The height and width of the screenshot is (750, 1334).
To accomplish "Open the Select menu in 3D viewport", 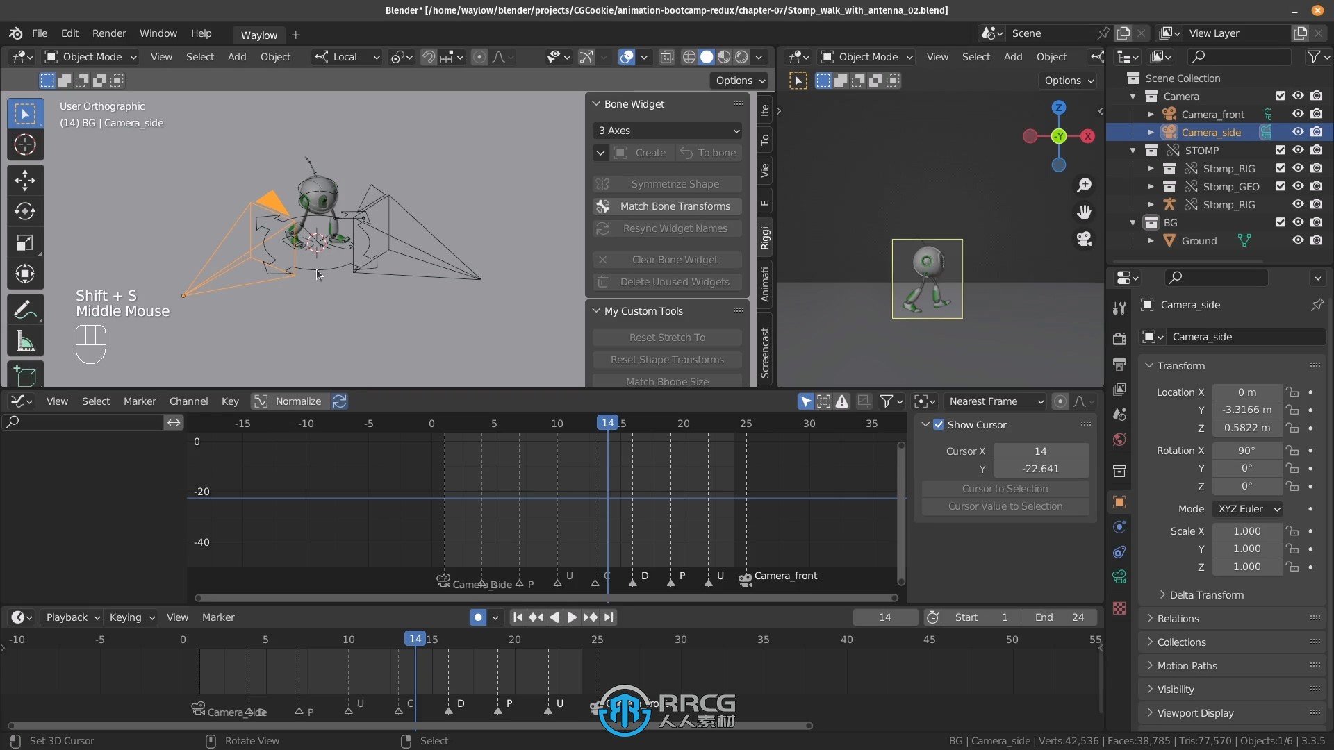I will [x=199, y=57].
